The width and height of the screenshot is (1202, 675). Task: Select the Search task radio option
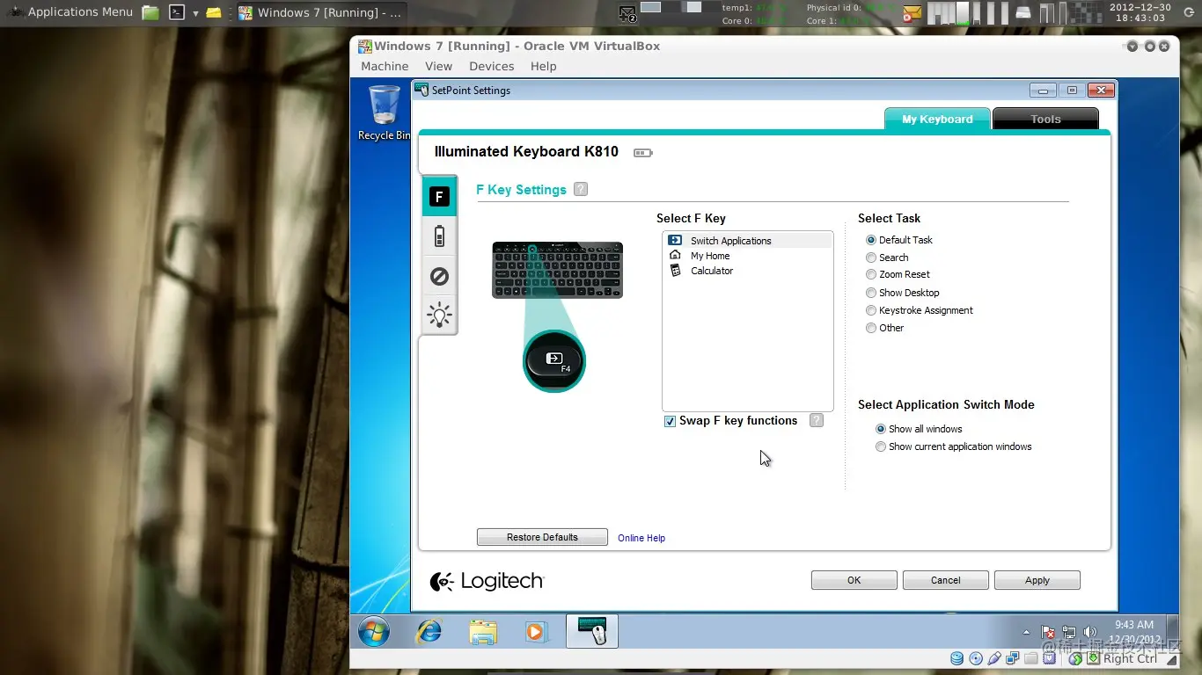871,258
